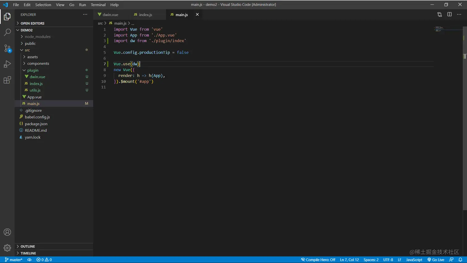Open the .gitignore file
Viewport: 467px width, 263px height.
(x=54, y=110)
